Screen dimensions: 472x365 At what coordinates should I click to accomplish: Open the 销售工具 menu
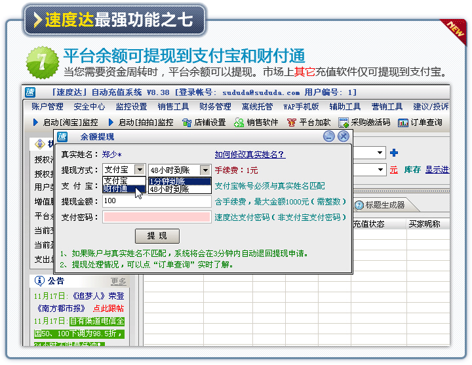point(173,107)
